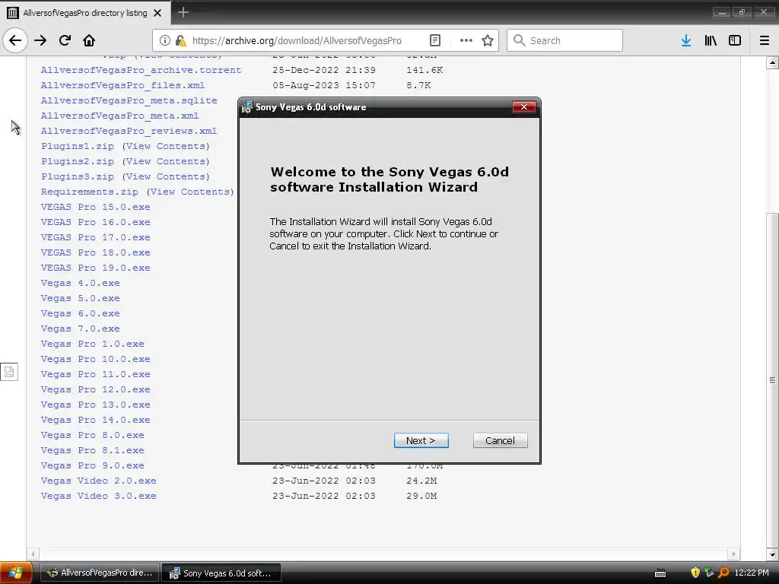Download Vegas 6.0.exe
779x584 pixels.
click(x=81, y=313)
